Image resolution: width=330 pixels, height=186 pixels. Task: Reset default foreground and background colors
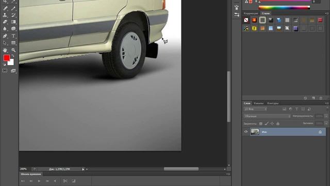[5, 64]
